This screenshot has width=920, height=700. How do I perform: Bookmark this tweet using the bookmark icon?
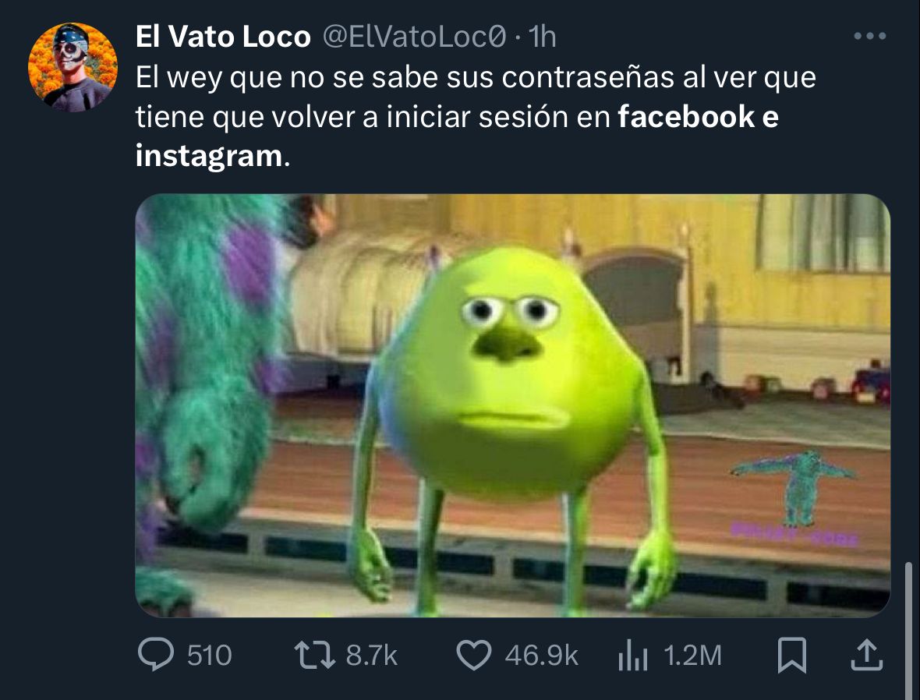coord(791,656)
